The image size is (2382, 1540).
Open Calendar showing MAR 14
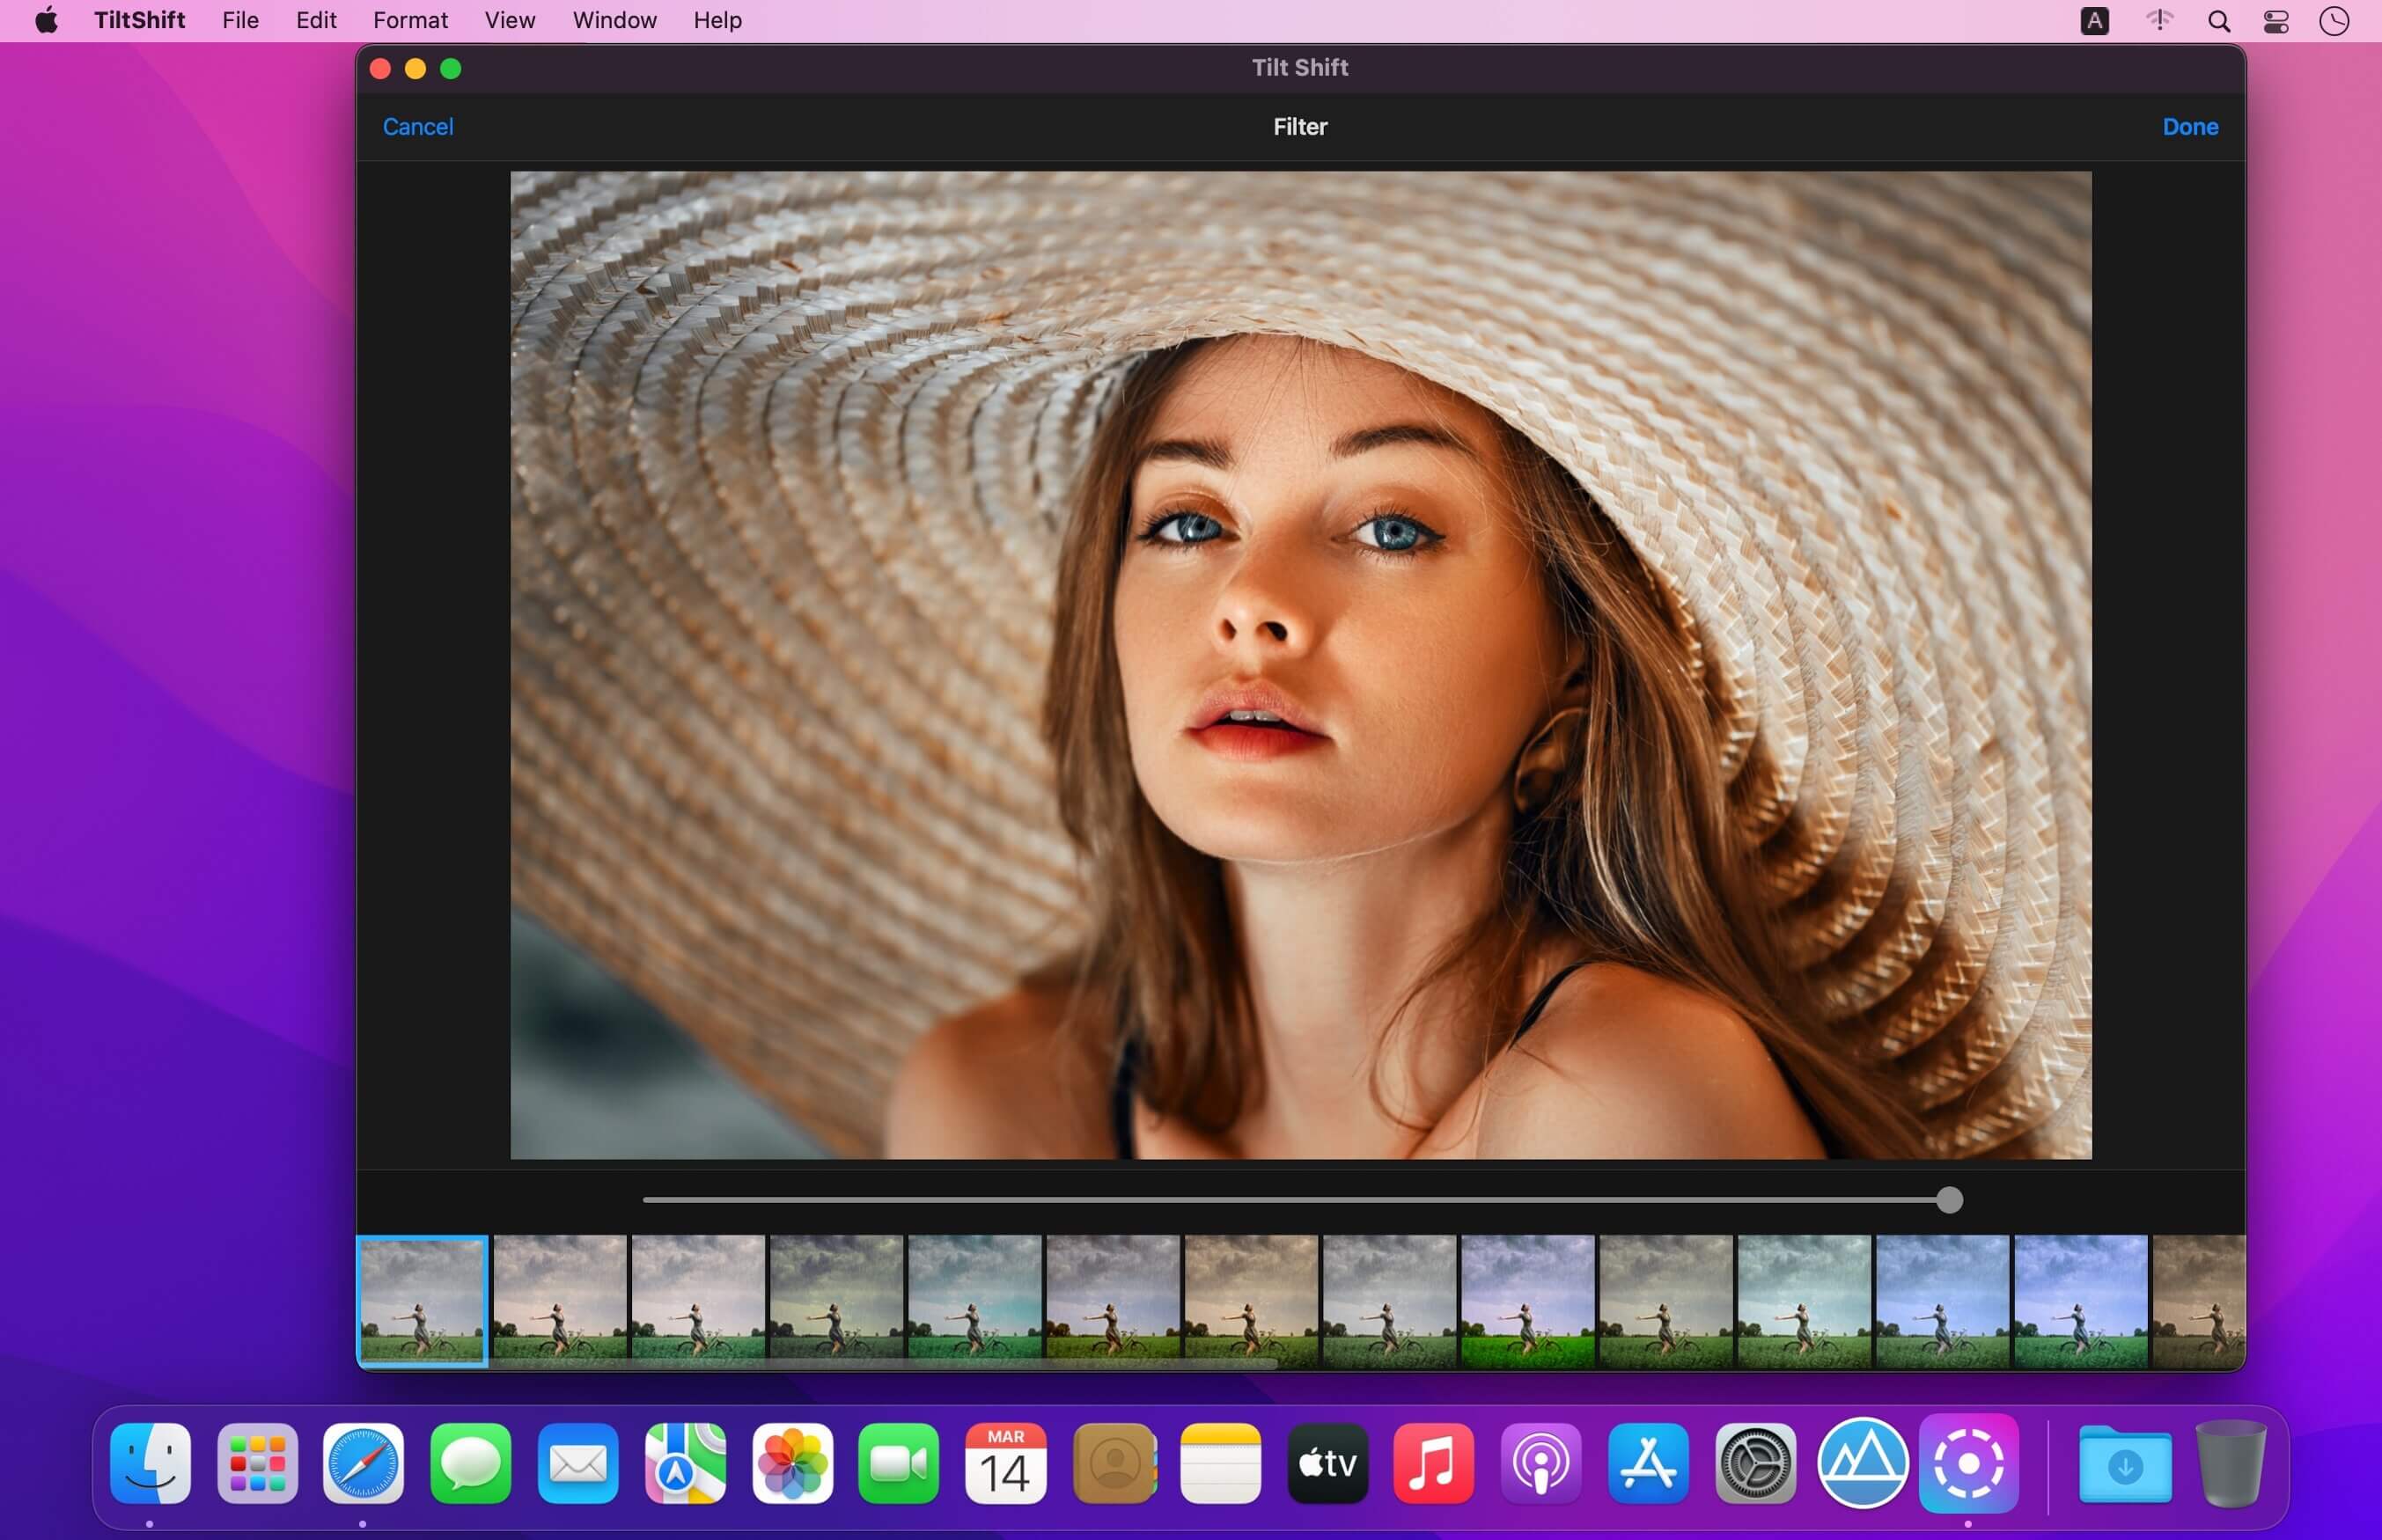(x=1006, y=1463)
